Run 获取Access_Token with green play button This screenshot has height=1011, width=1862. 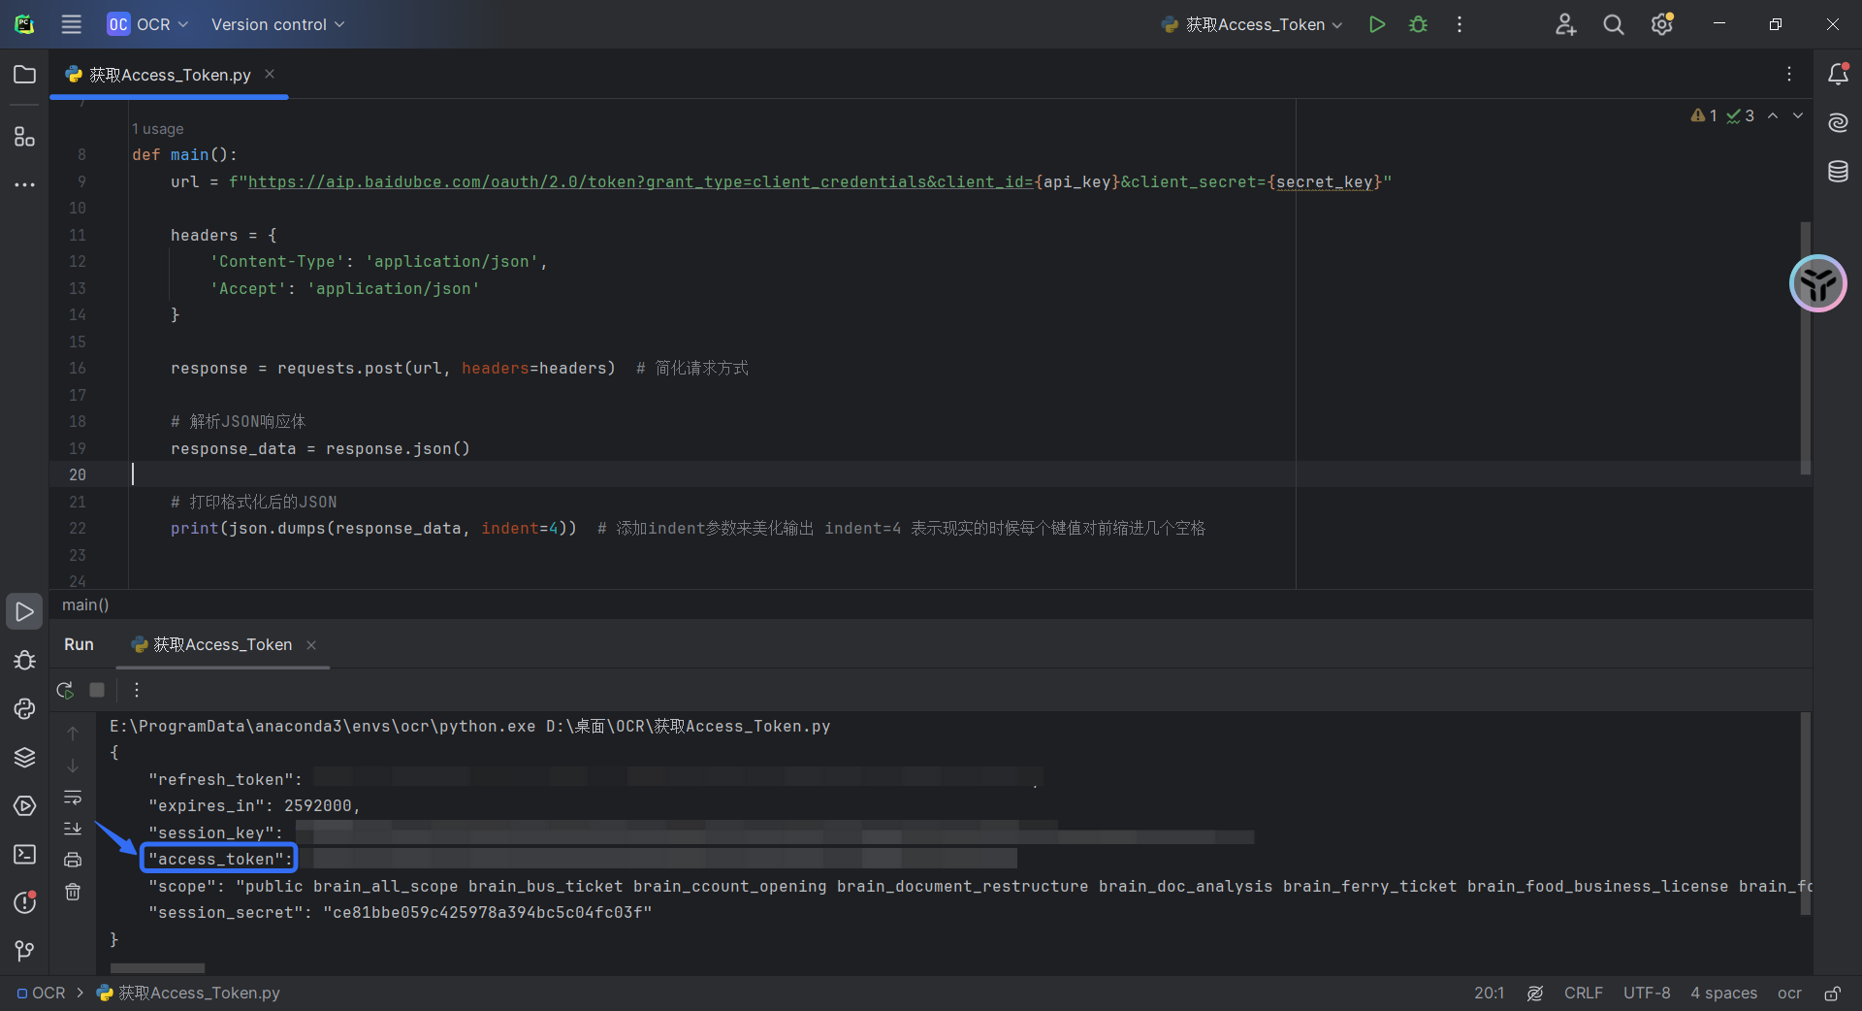coord(1376,24)
